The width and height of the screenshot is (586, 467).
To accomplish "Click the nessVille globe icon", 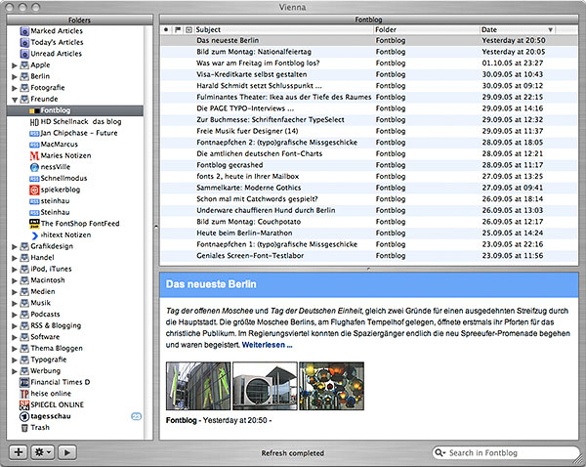I will [x=34, y=167].
